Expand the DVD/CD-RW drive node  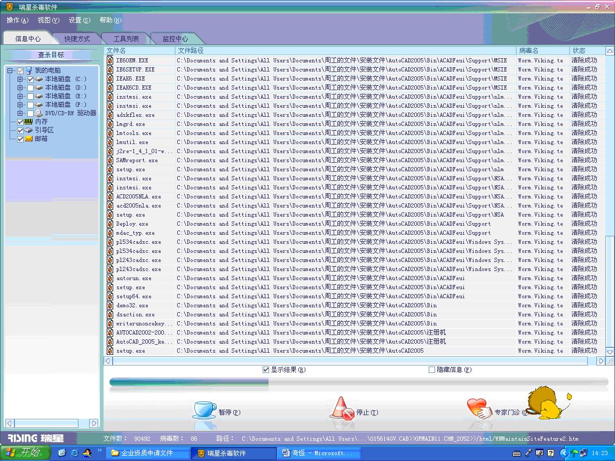tap(20, 114)
